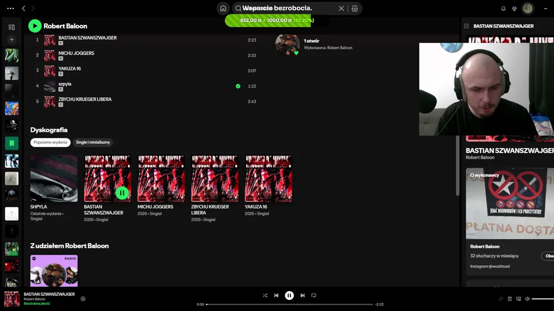
Task: Open Your Library icon in sidebar
Action: pos(12,27)
